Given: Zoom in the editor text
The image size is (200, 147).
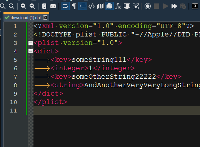Looking at the screenshot, I should 23,6.
